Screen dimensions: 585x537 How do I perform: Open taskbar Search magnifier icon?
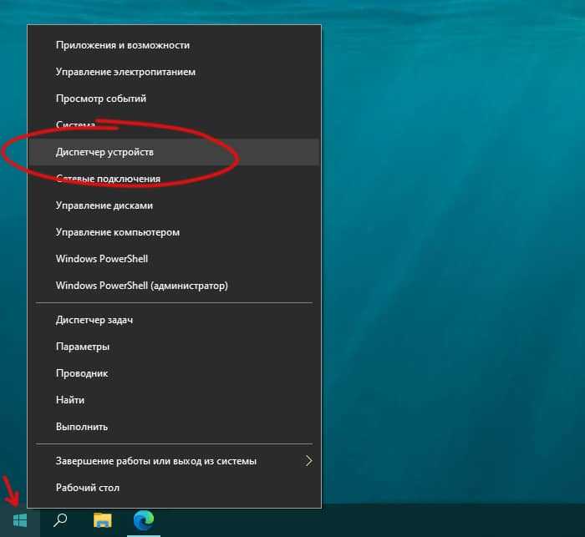(60, 520)
